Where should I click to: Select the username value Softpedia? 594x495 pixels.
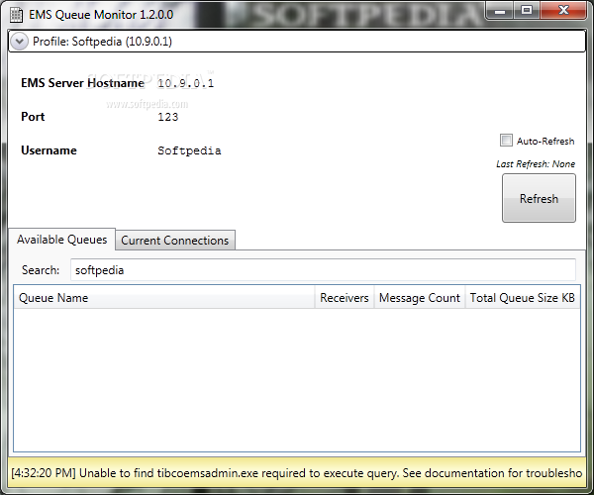coord(189,150)
